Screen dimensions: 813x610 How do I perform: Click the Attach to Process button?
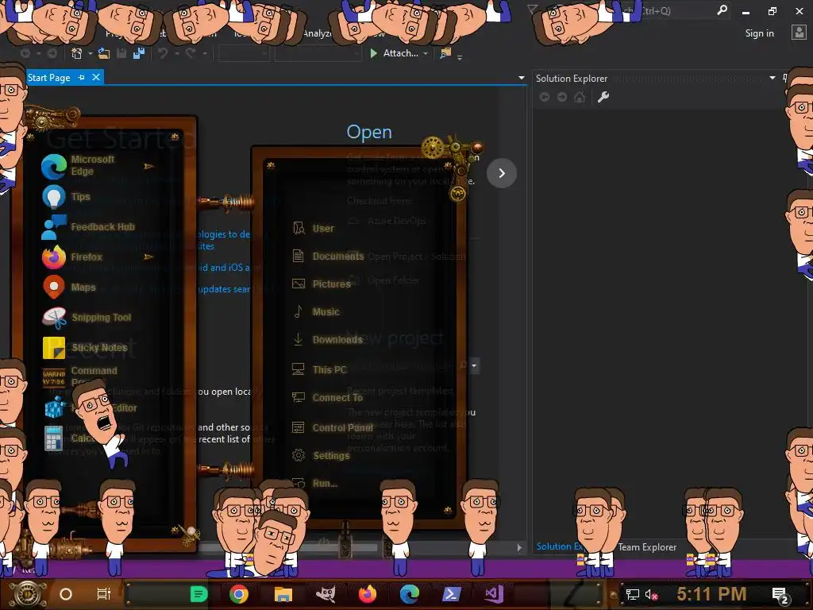pyautogui.click(x=394, y=53)
